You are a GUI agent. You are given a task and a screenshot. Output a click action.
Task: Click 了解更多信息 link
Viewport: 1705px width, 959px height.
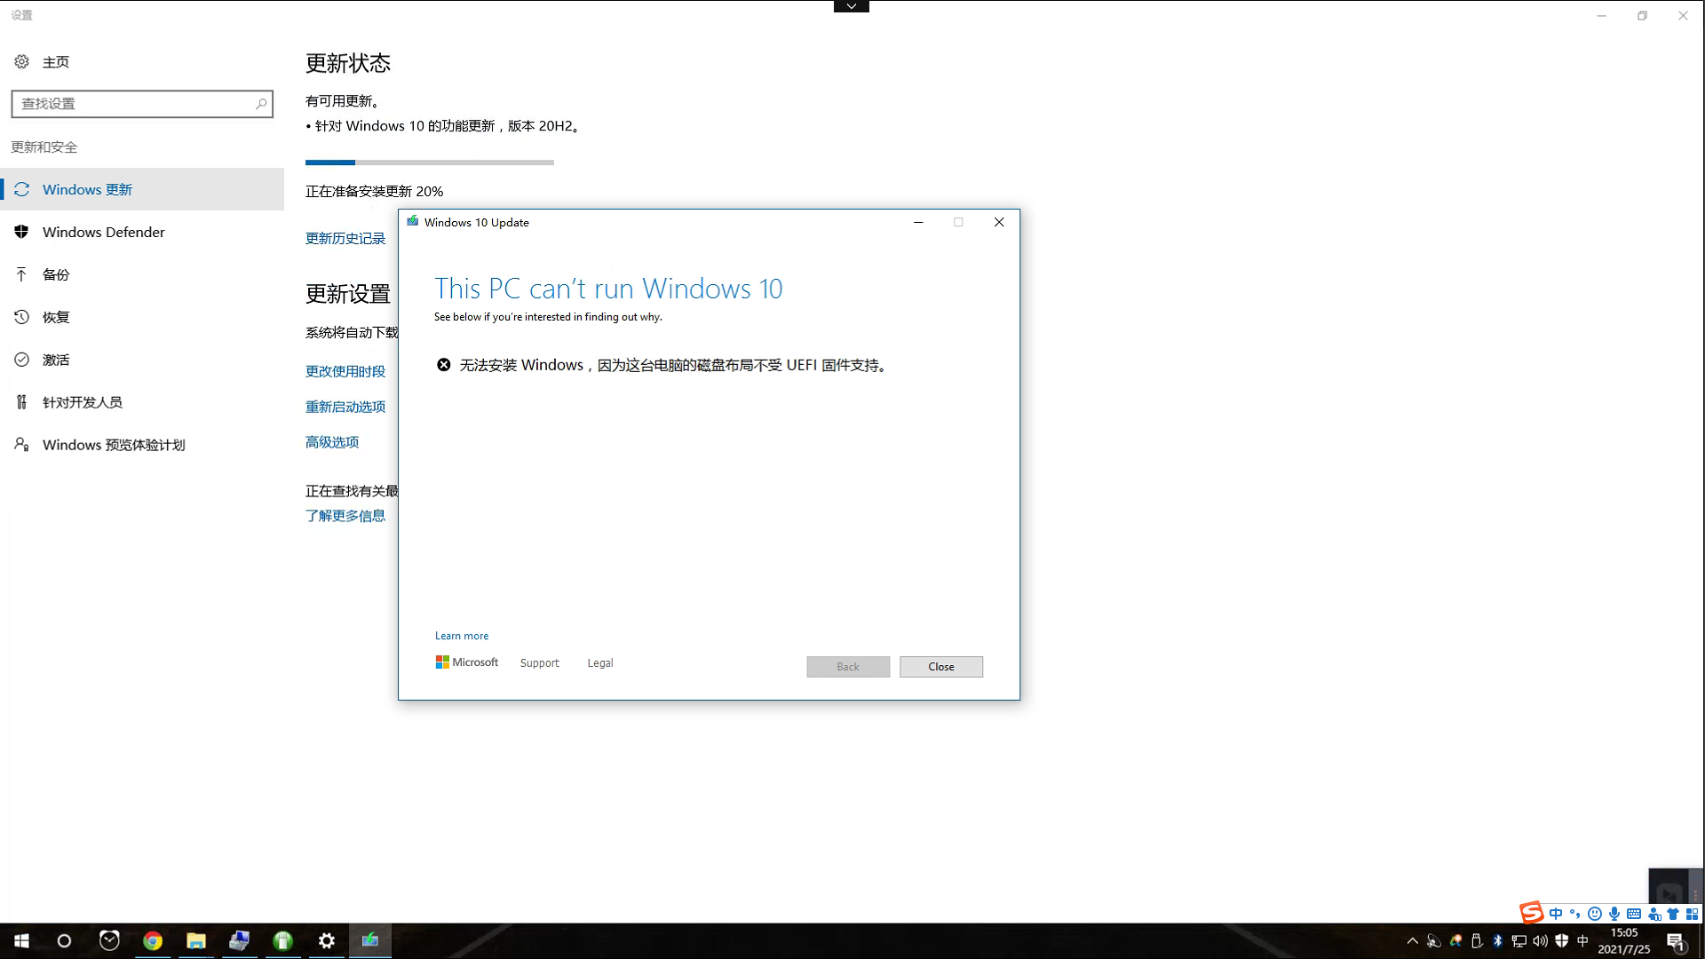pyautogui.click(x=345, y=516)
